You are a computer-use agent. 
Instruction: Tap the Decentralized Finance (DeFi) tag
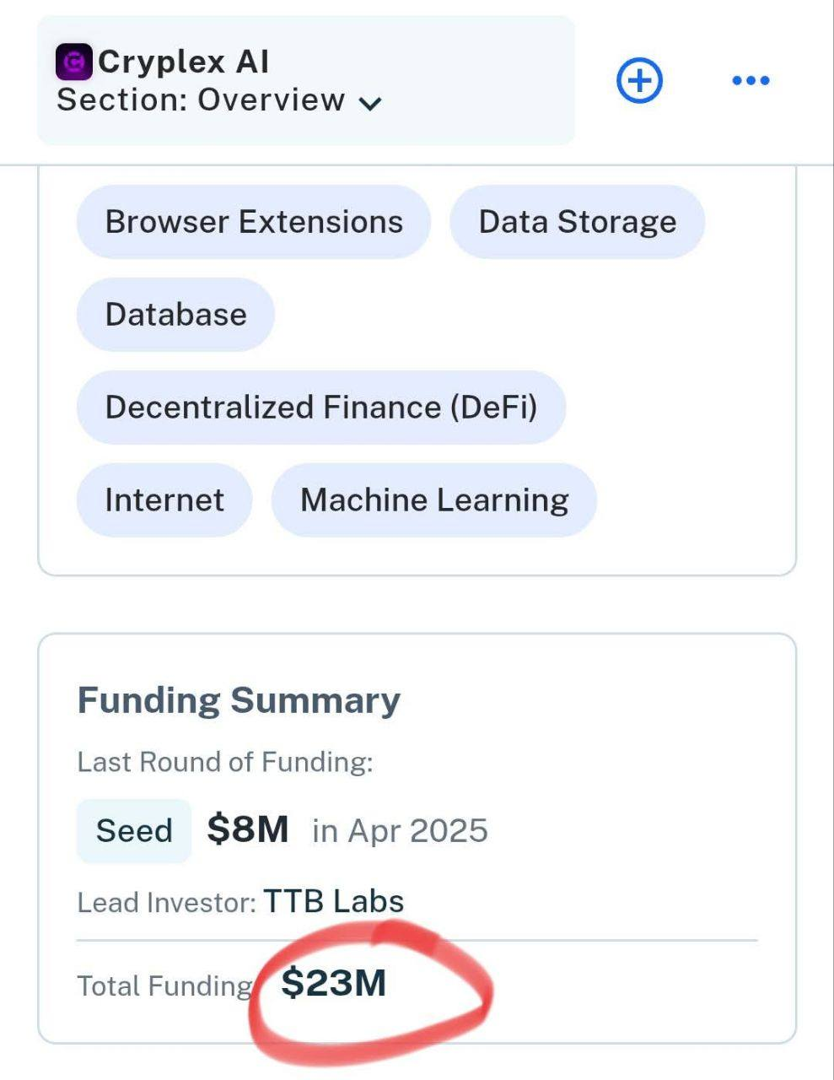tap(320, 408)
